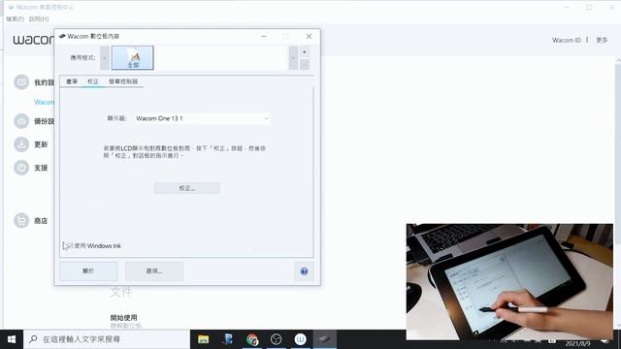Open OBS Studio from the taskbar

(x=276, y=339)
